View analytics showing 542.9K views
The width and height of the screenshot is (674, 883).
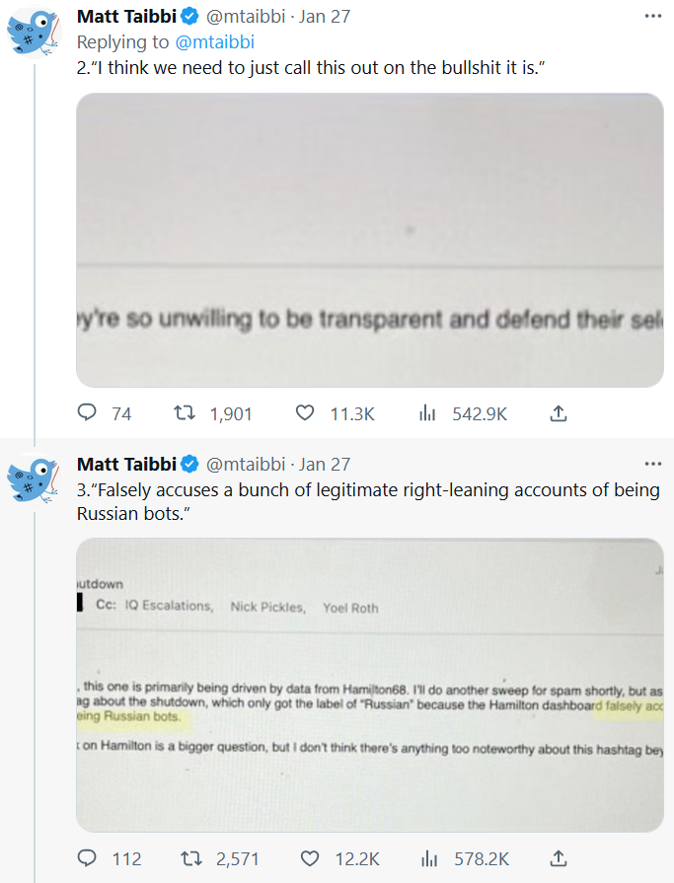point(427,414)
